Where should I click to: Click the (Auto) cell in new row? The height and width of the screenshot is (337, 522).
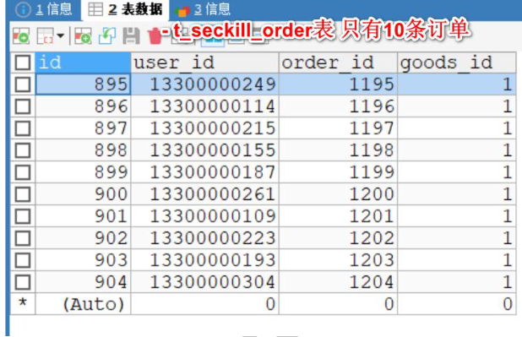(x=83, y=304)
